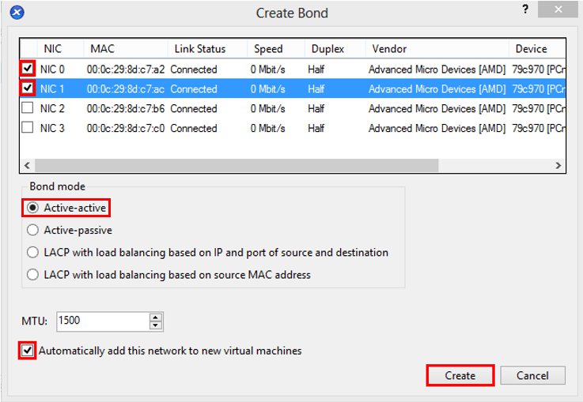Decrease MTU value with down arrow
583x402 pixels.
click(156, 325)
